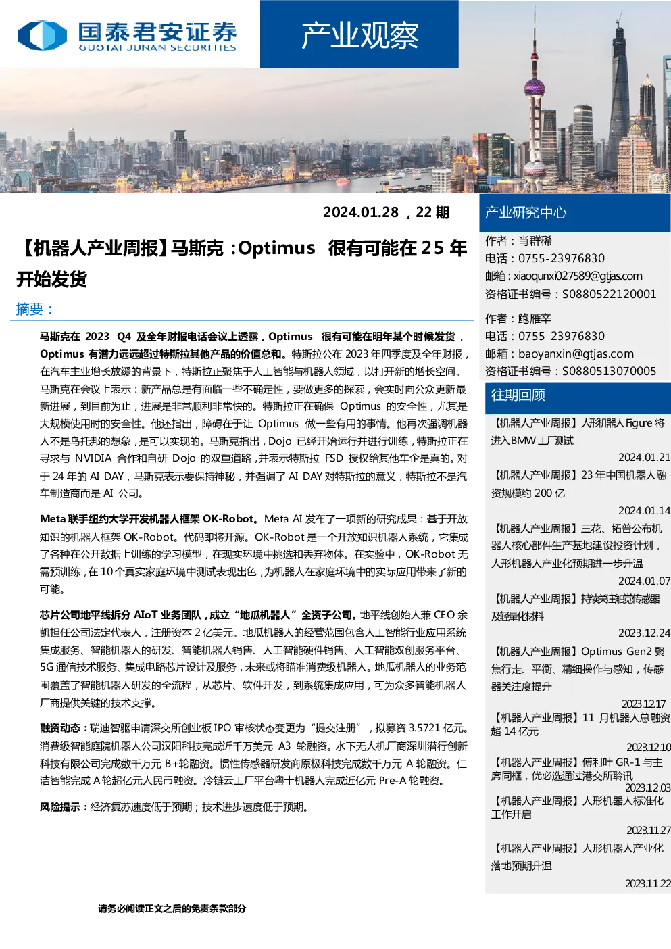Click the 融资动态 paragraph label
This screenshot has width=671, height=949.
[64, 728]
